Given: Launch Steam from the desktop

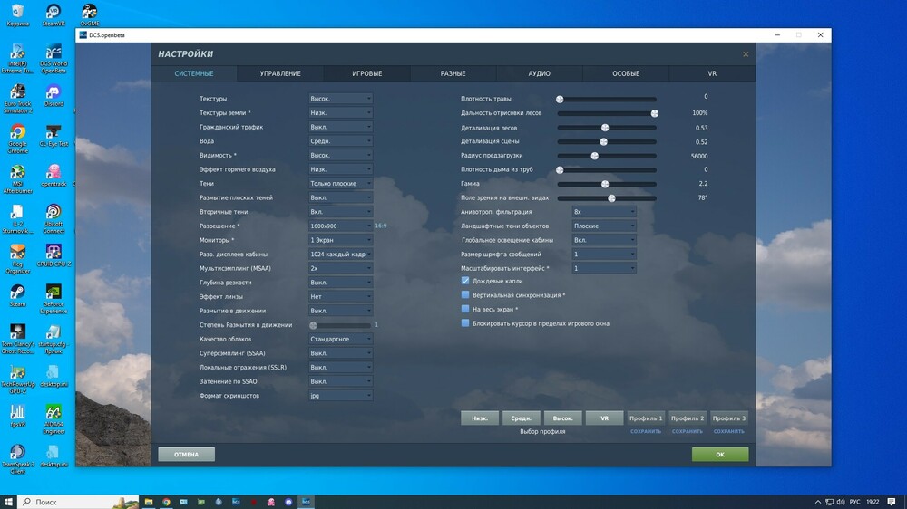Looking at the screenshot, I should tap(17, 295).
